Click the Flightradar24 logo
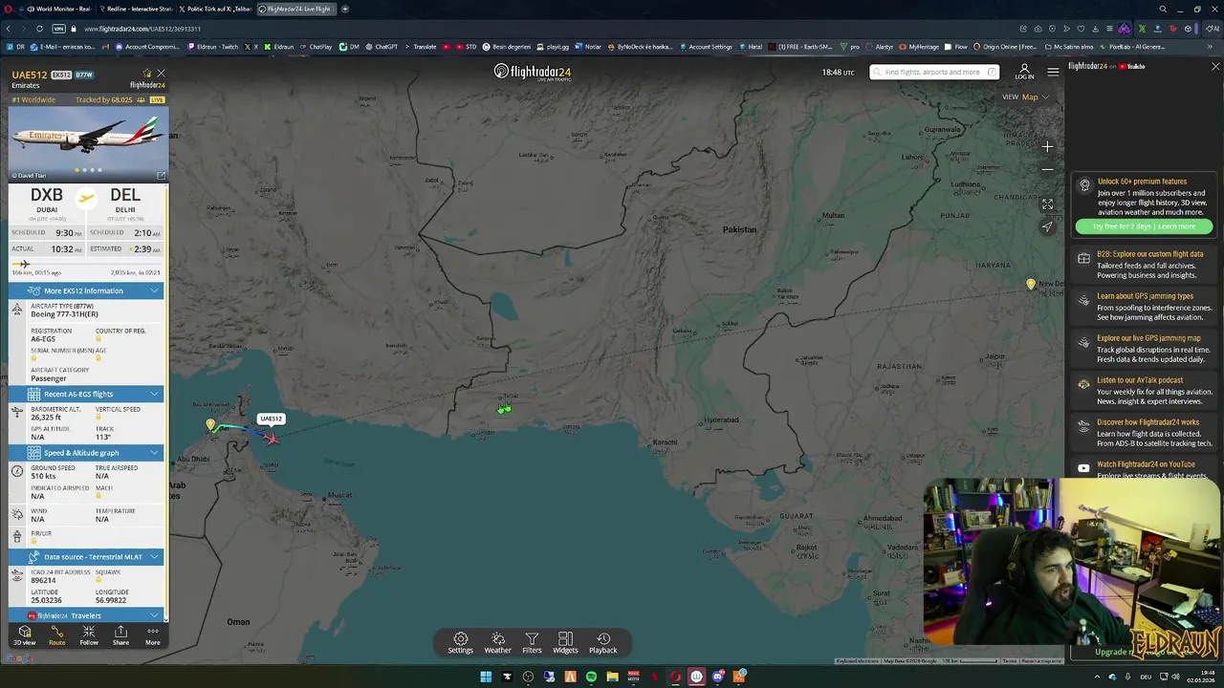The height and width of the screenshot is (688, 1224). click(533, 72)
